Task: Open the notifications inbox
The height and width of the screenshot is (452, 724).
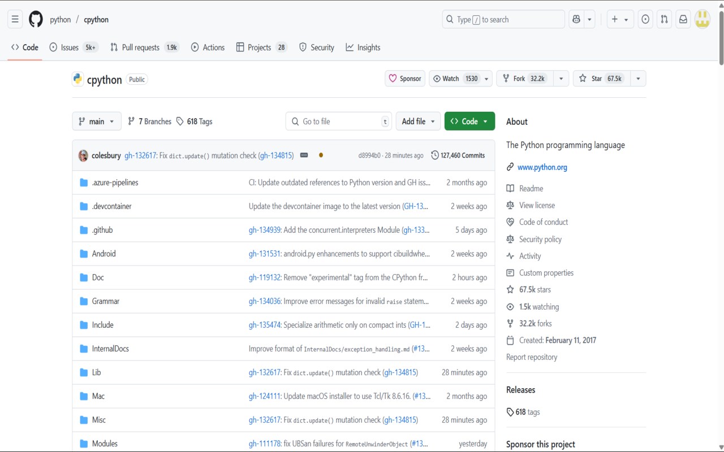Action: (683, 19)
